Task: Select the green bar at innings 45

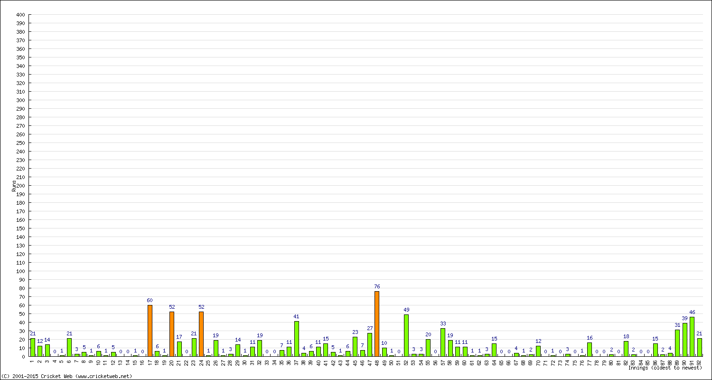Action: tap(355, 346)
